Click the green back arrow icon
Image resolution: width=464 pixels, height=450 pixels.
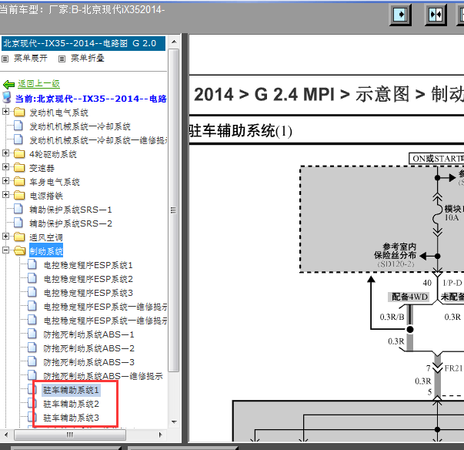point(8,85)
